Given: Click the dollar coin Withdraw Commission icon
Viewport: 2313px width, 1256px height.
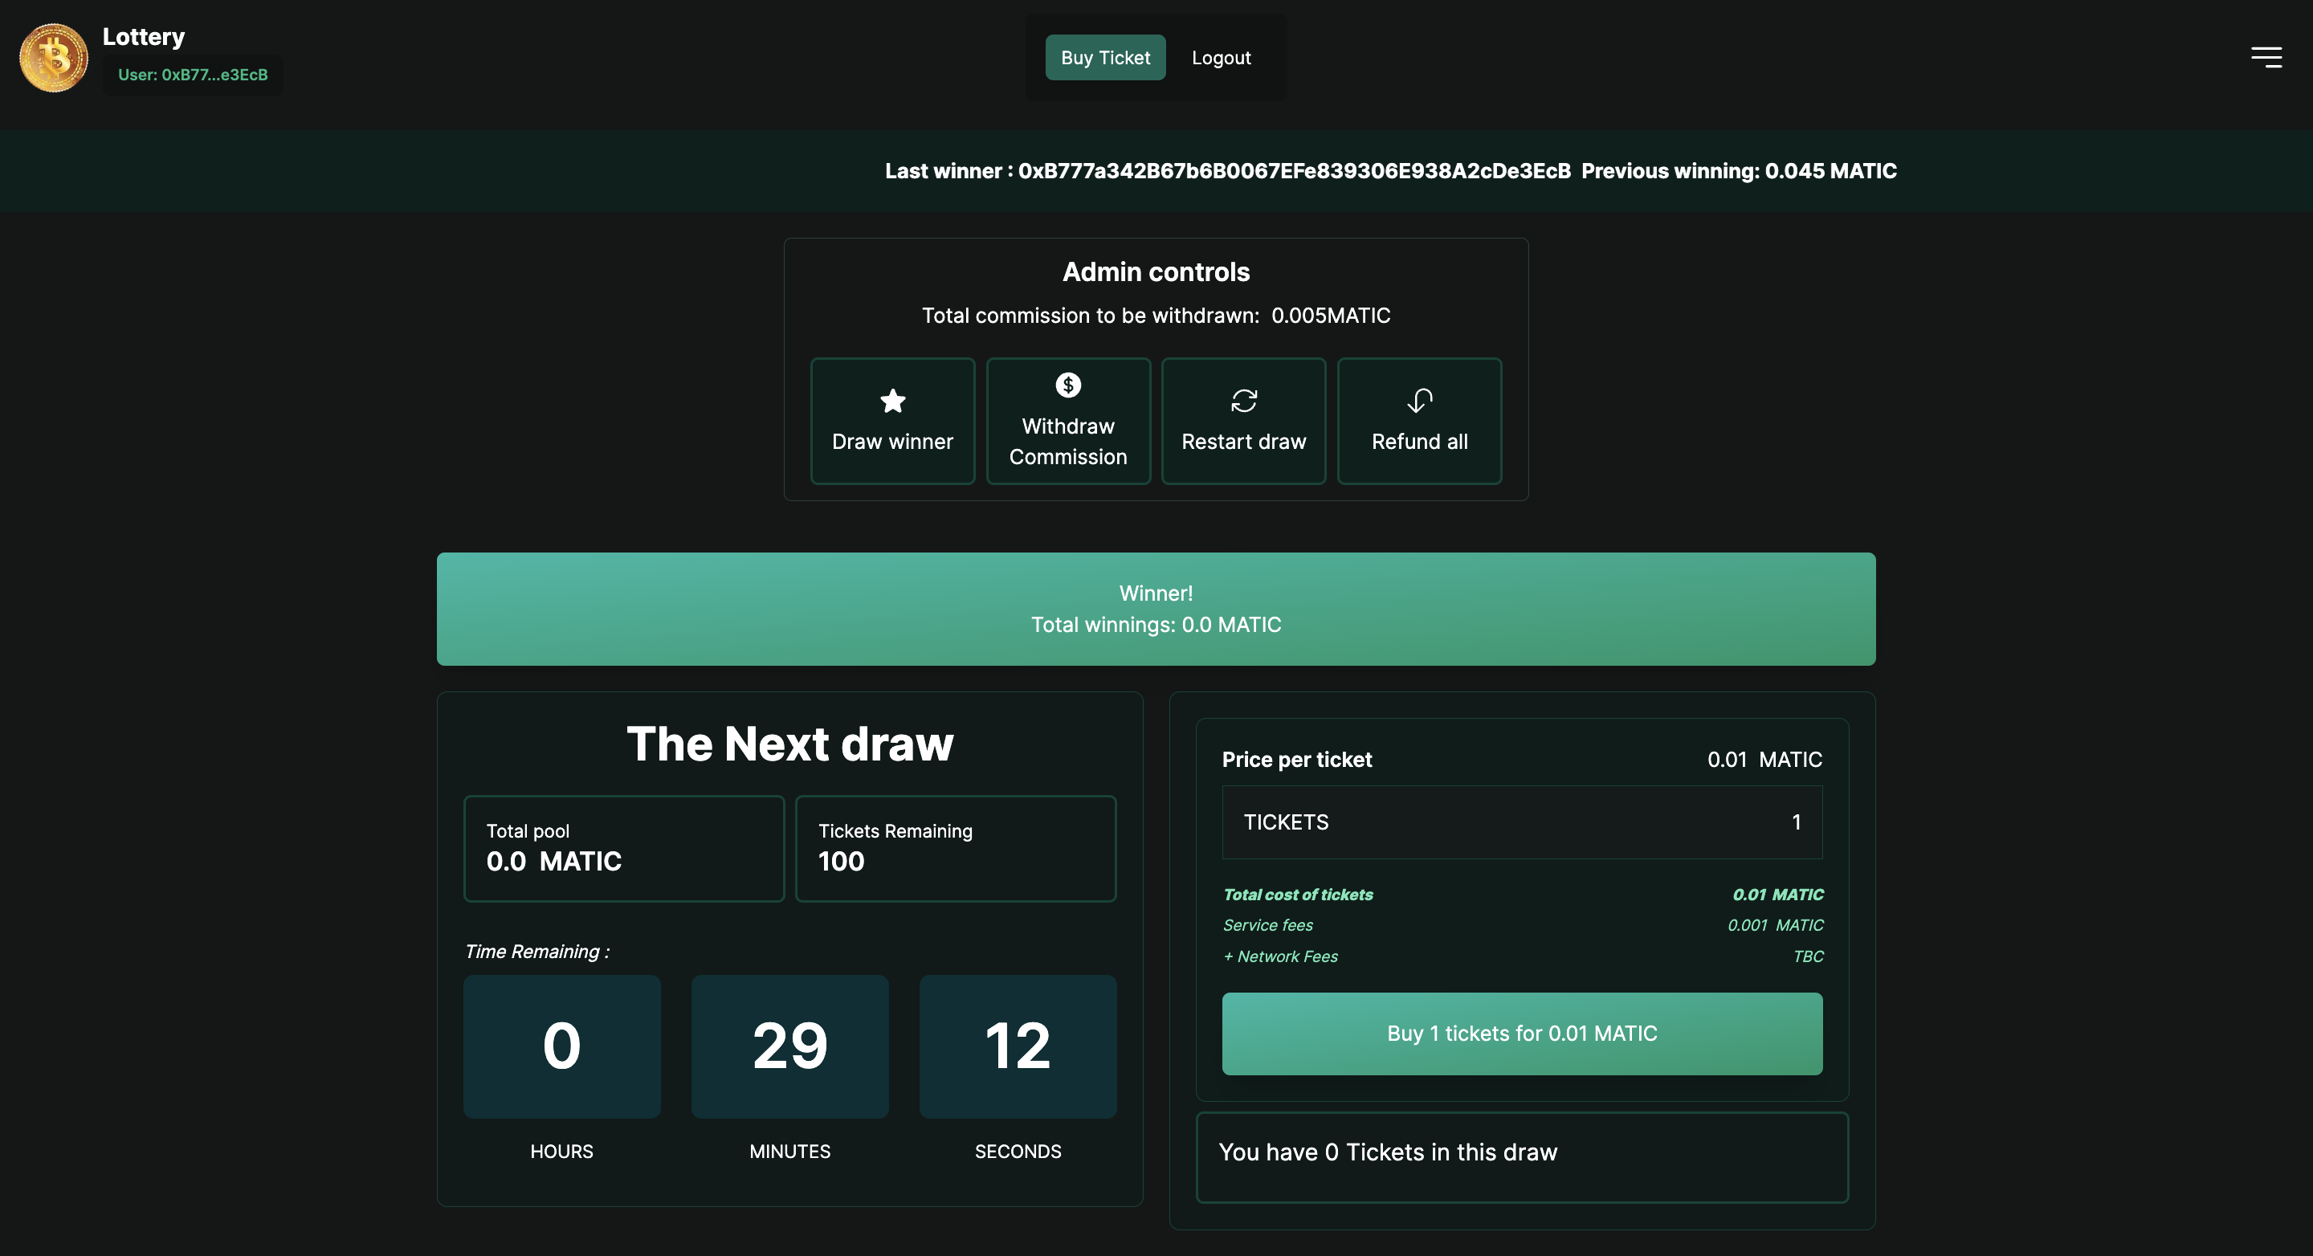Looking at the screenshot, I should coord(1067,385).
